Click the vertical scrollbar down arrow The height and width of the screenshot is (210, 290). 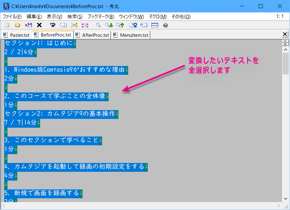coord(285,199)
